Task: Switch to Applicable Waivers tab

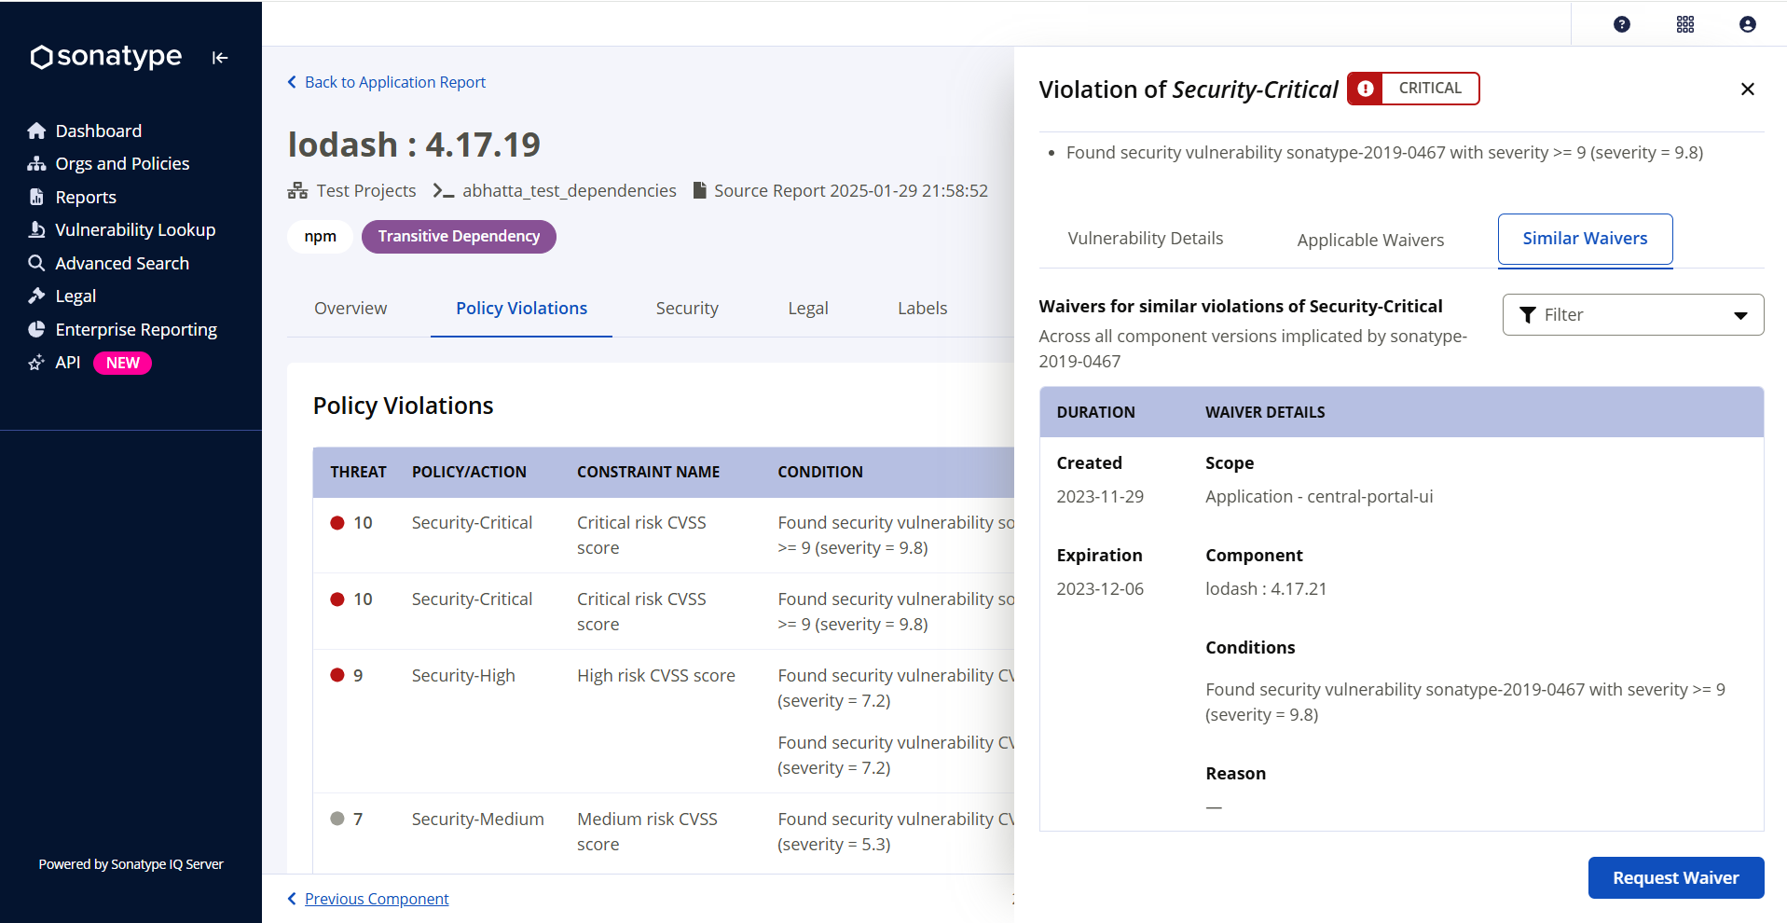Action: pos(1370,241)
